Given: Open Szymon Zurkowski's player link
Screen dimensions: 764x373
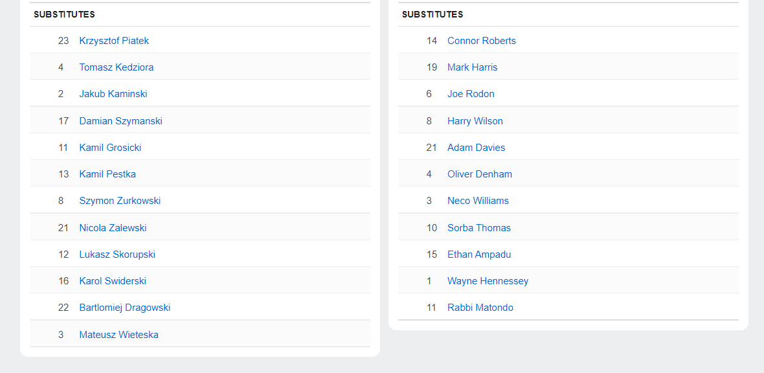Looking at the screenshot, I should [120, 201].
